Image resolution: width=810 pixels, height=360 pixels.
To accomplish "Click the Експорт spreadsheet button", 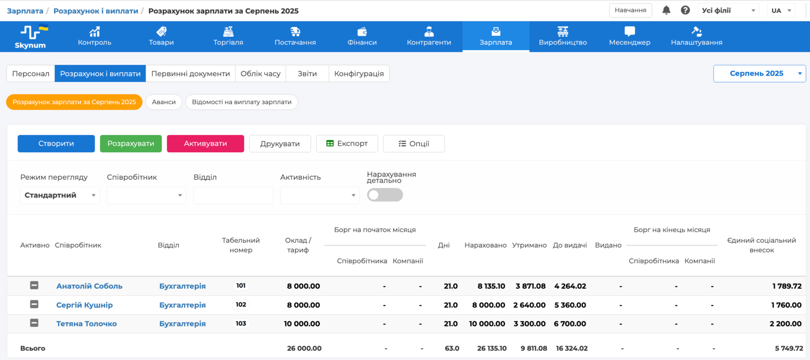I will [347, 144].
